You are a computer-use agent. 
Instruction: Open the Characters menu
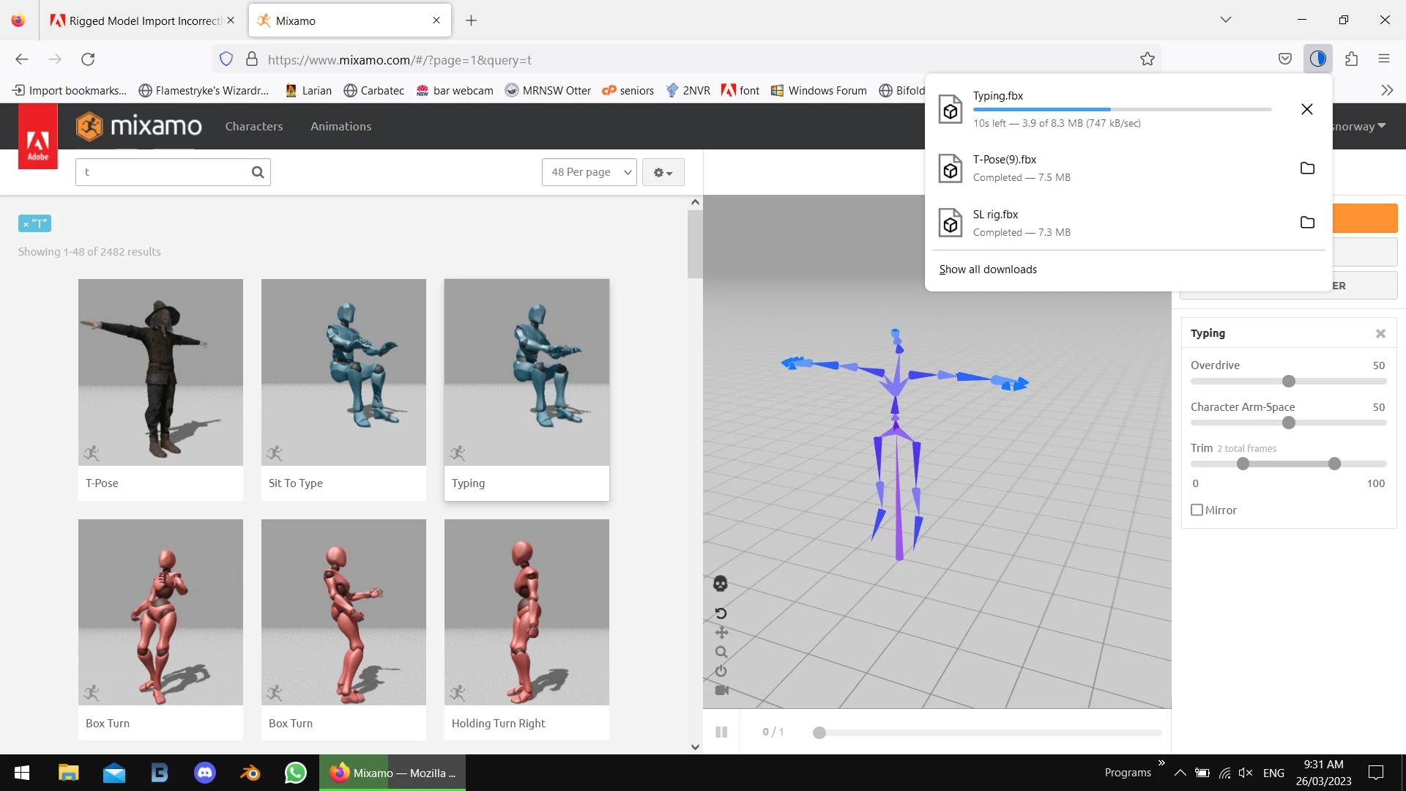tap(253, 126)
